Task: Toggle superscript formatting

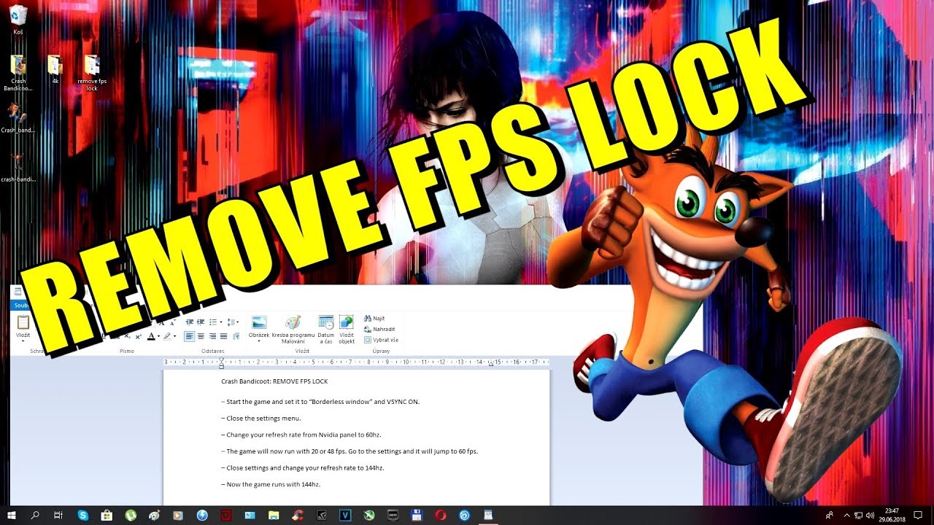Action: (x=138, y=336)
